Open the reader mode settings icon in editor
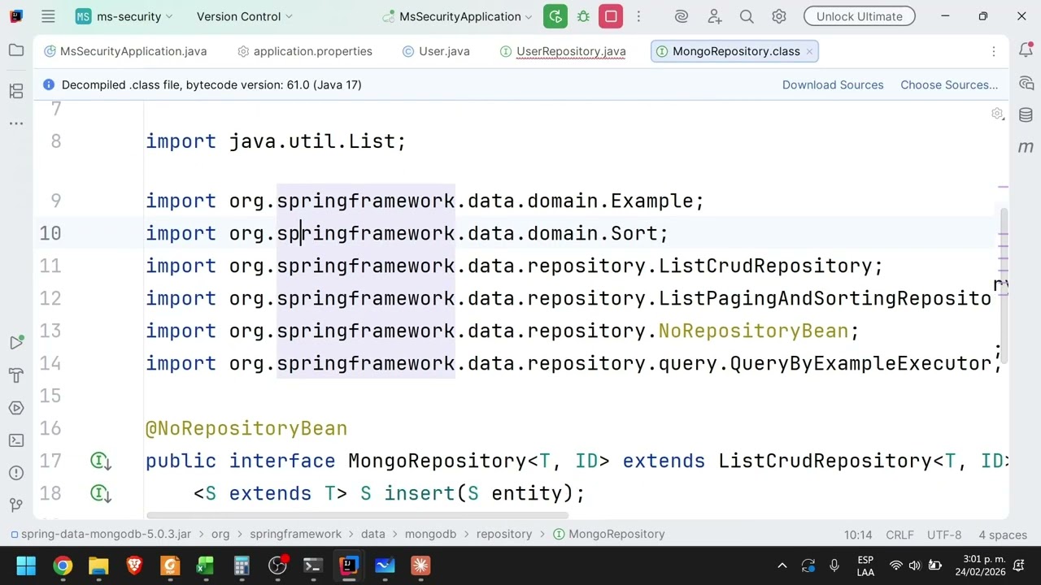The image size is (1041, 585). pyautogui.click(x=997, y=114)
